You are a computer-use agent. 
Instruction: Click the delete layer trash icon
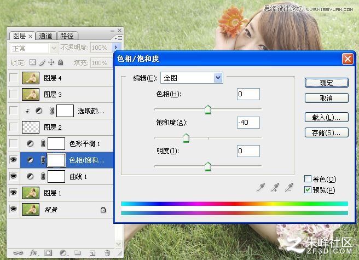coord(107,253)
